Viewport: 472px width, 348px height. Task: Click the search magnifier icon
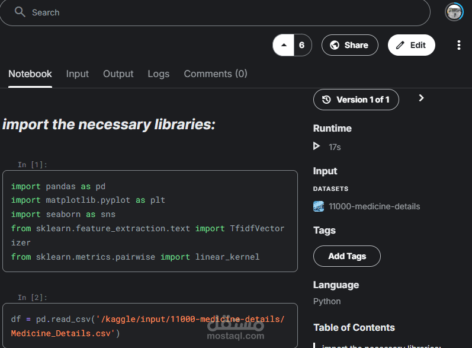(20, 12)
